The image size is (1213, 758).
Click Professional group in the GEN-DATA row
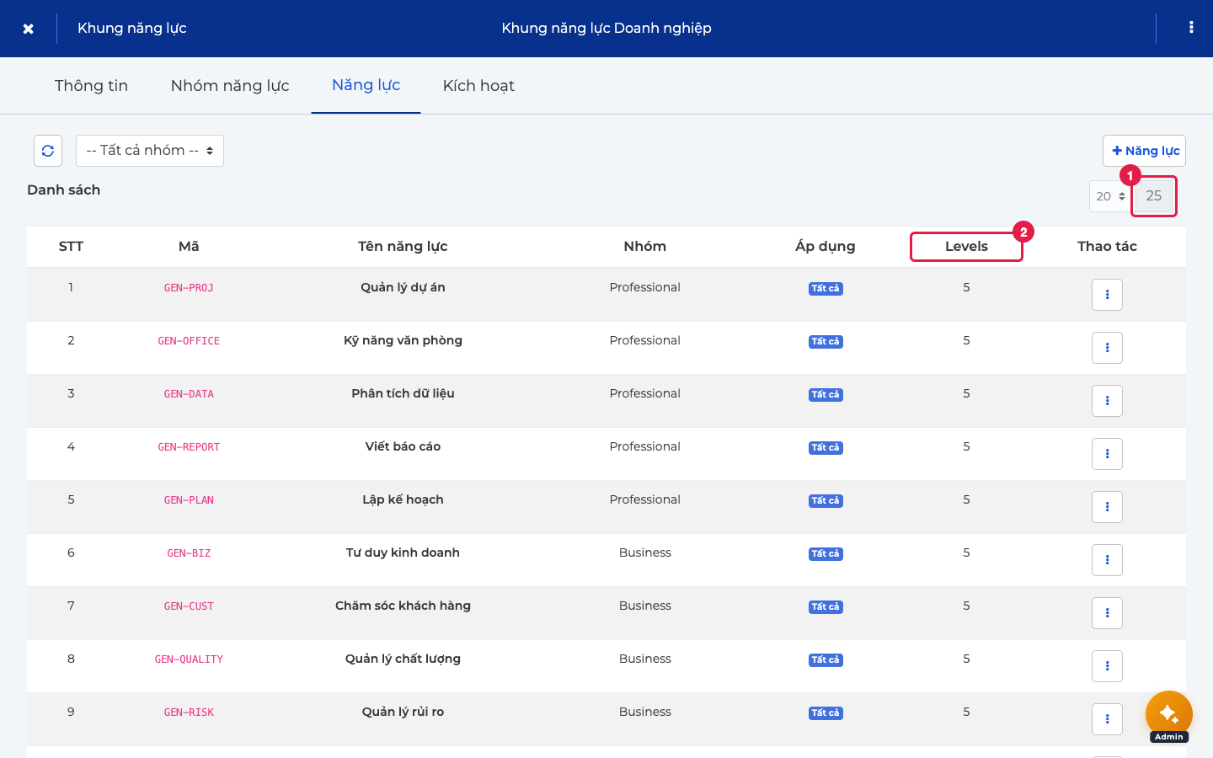[x=645, y=393]
